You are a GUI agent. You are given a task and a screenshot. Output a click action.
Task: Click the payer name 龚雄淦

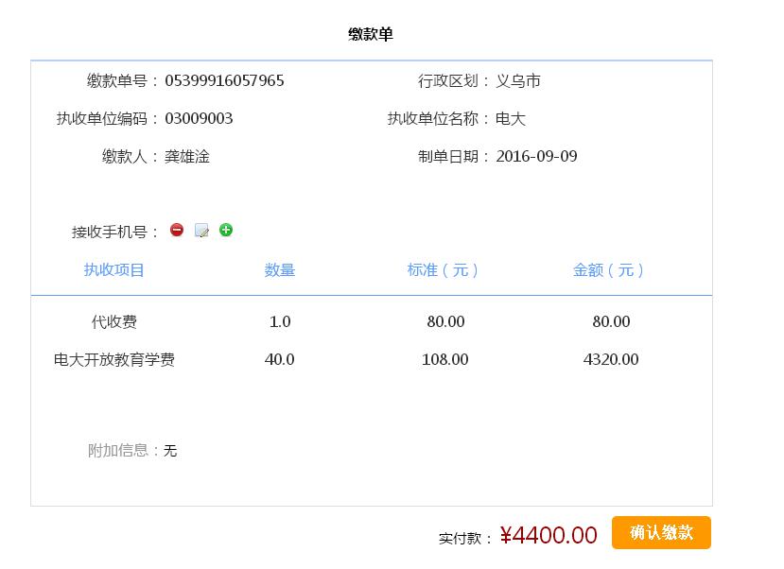click(x=187, y=157)
